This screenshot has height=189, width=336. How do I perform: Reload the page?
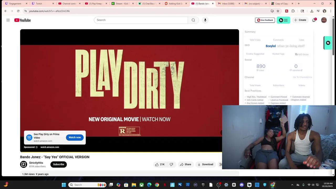coord(18,11)
